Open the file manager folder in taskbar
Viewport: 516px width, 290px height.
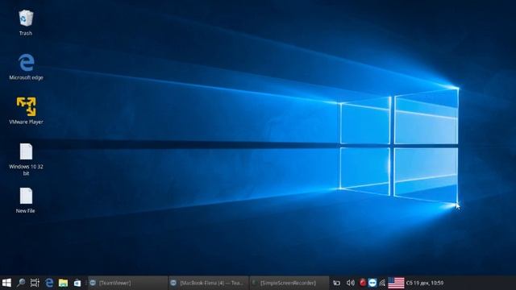pyautogui.click(x=63, y=283)
